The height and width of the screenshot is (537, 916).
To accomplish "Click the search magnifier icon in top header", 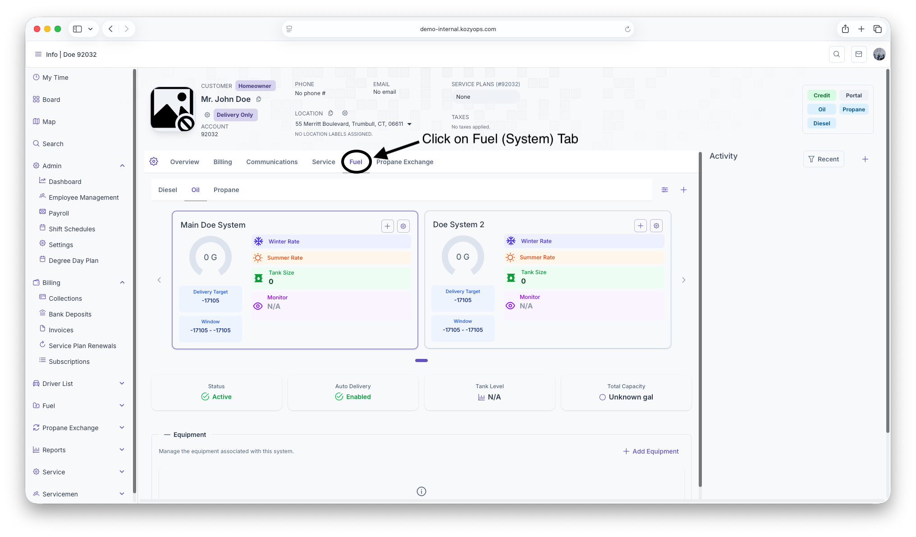I will pos(837,54).
